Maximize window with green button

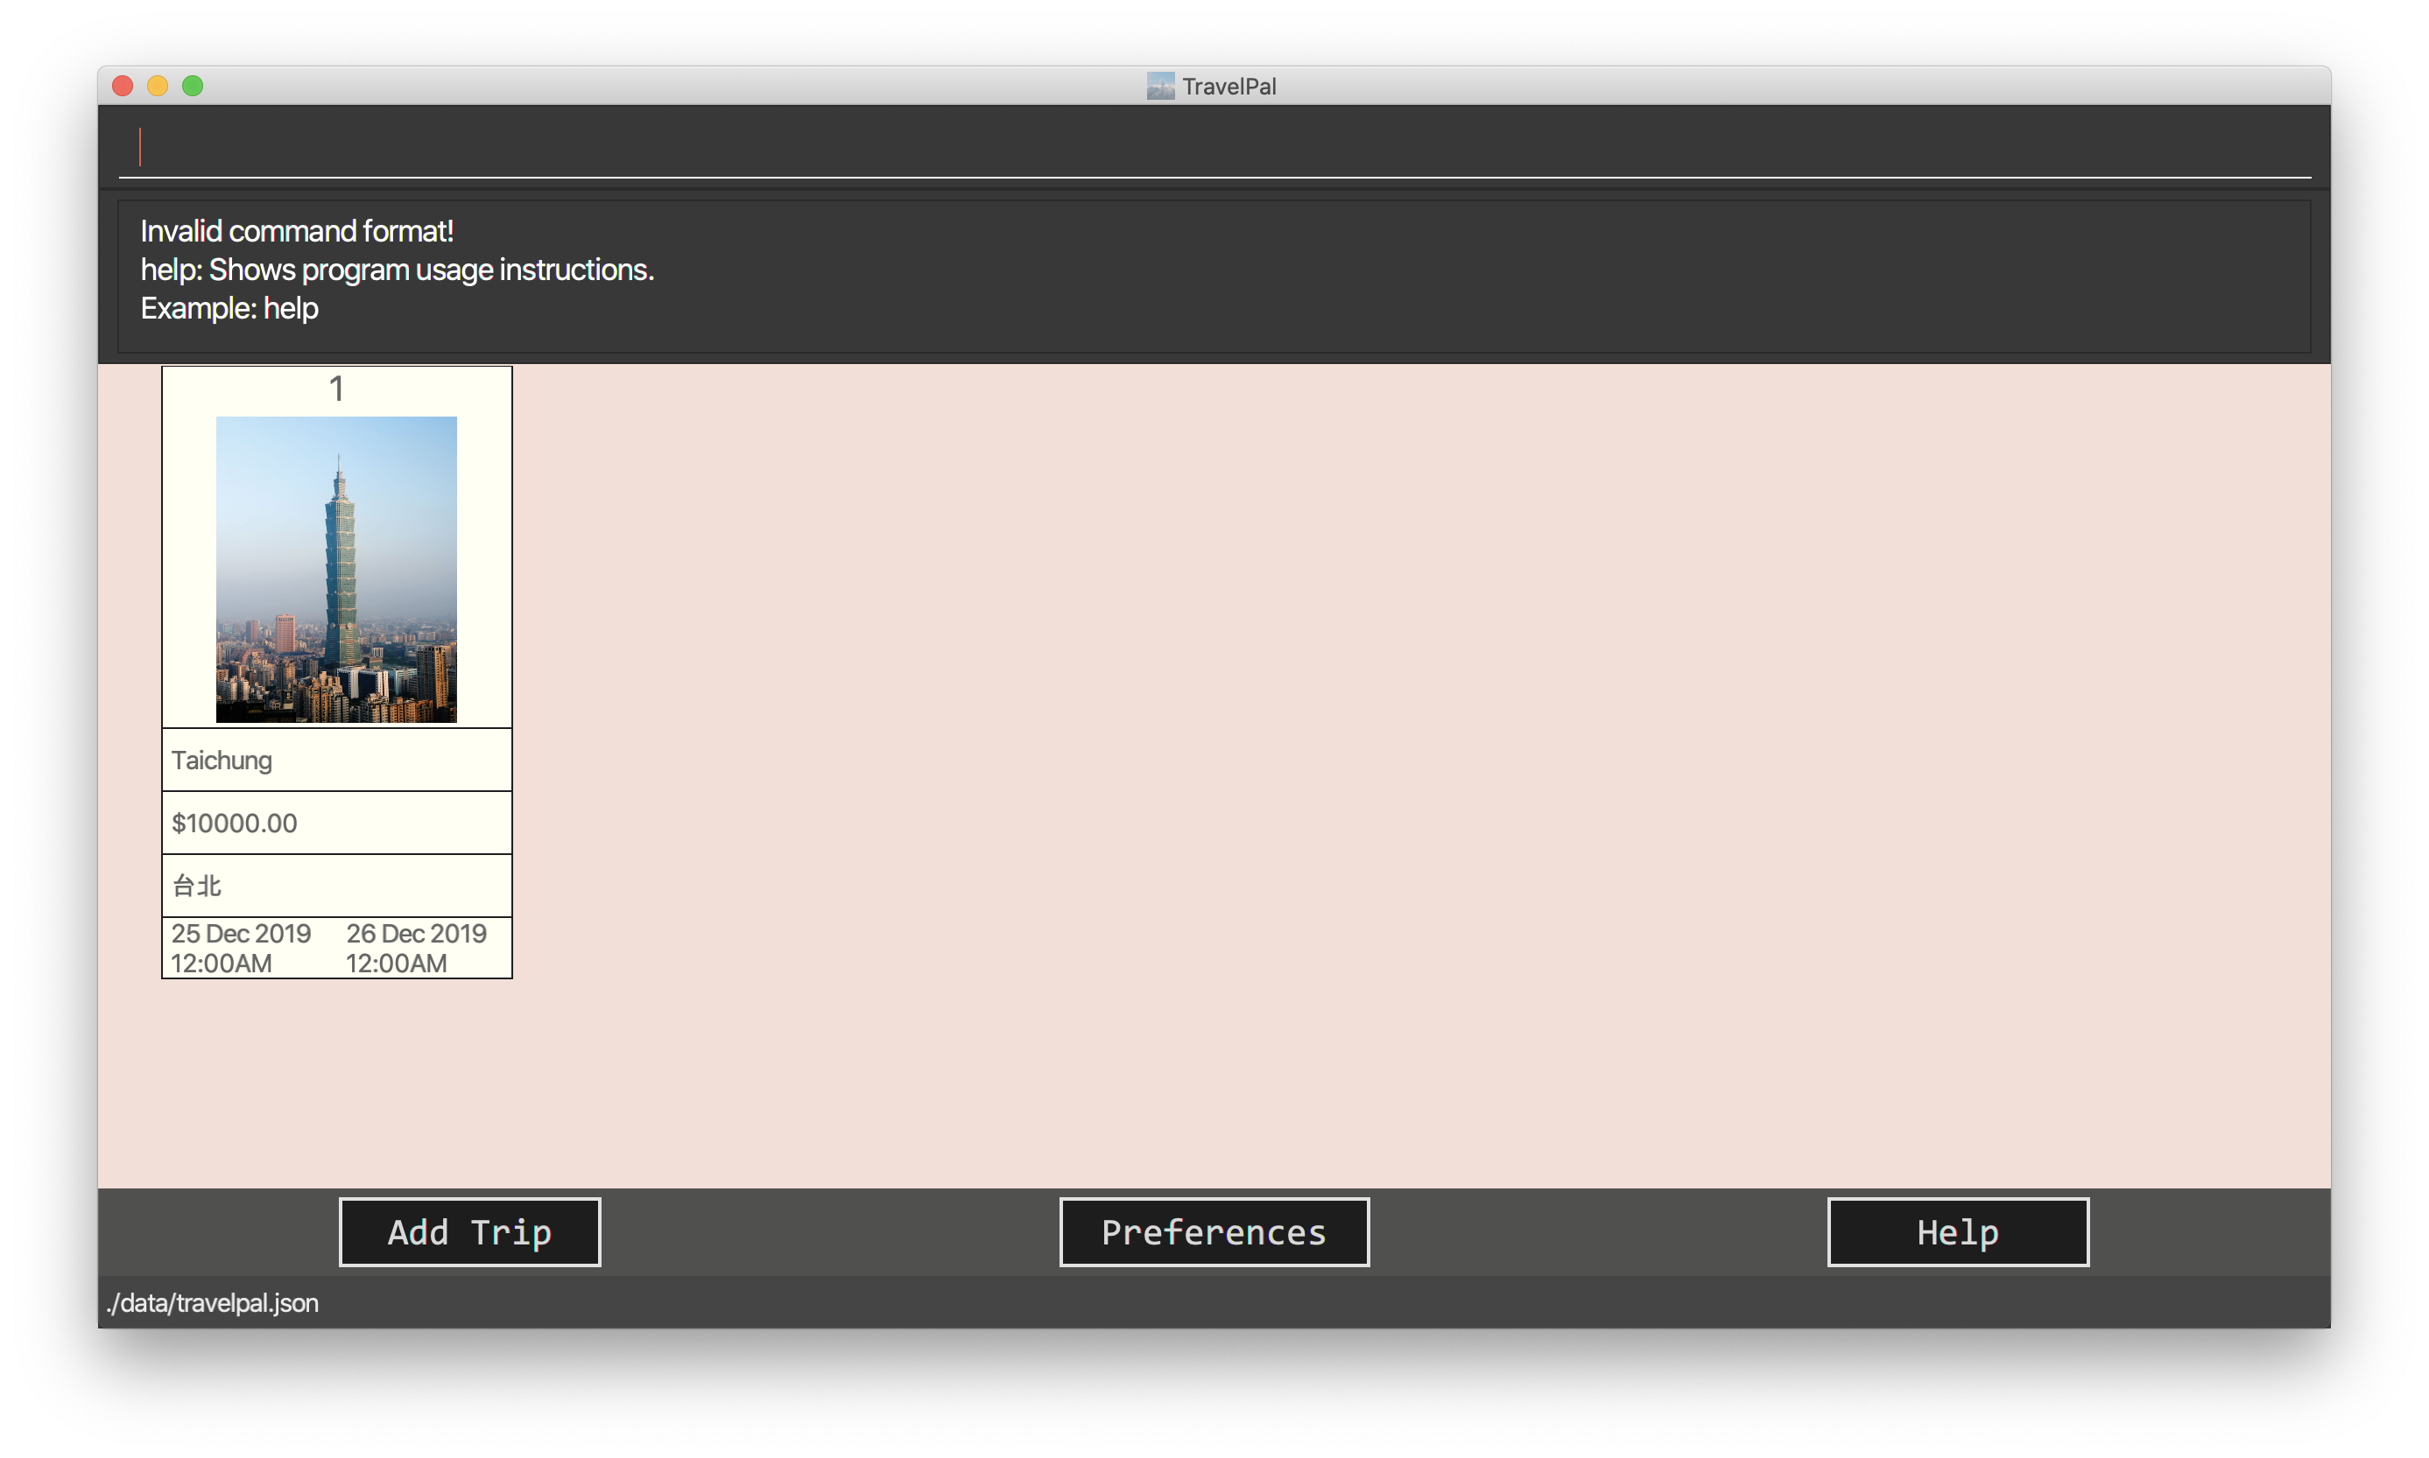pos(193,87)
